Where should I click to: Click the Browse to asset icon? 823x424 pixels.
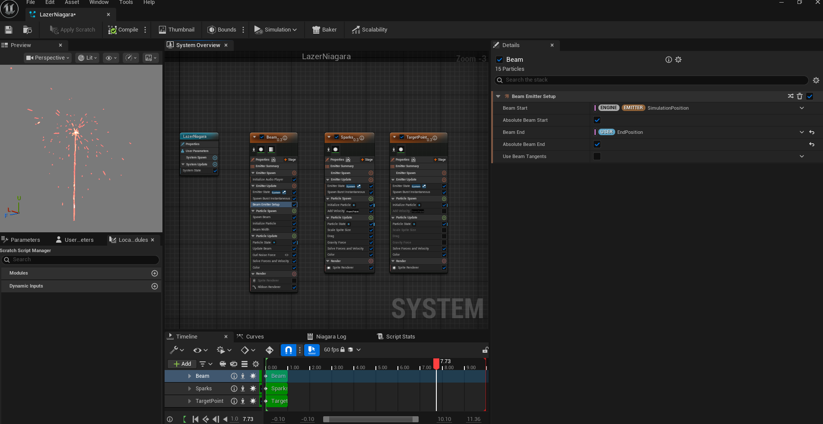point(27,30)
